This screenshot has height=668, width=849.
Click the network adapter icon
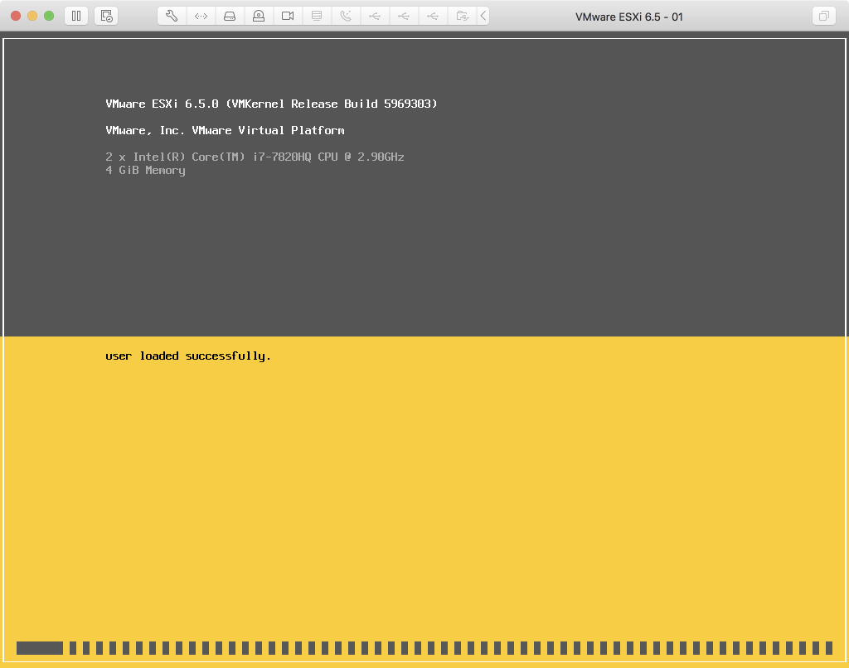coord(201,16)
